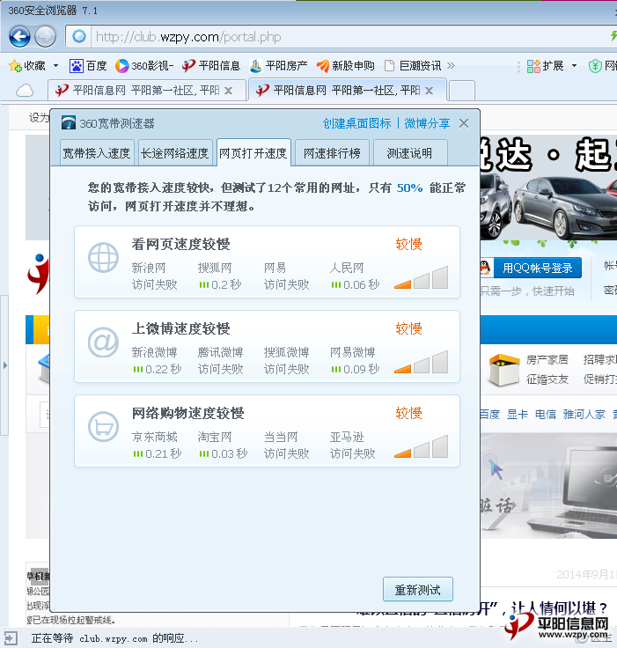The image size is (617, 648).
Task: Click 网易微博 0.09 秒 result
Action: click(355, 360)
